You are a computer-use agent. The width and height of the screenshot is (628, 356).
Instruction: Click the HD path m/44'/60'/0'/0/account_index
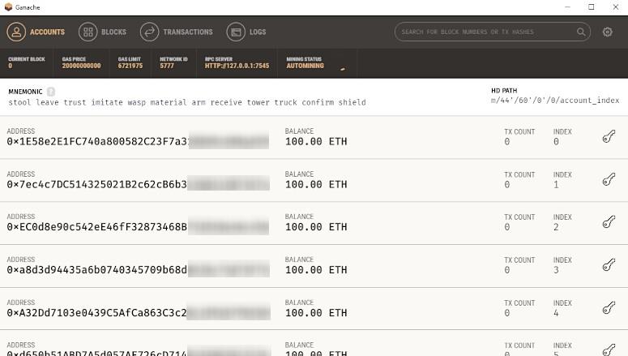pyautogui.click(x=555, y=101)
